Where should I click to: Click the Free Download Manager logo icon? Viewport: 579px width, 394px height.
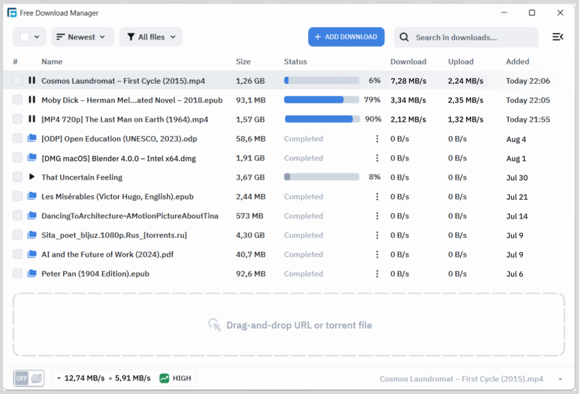click(x=12, y=13)
